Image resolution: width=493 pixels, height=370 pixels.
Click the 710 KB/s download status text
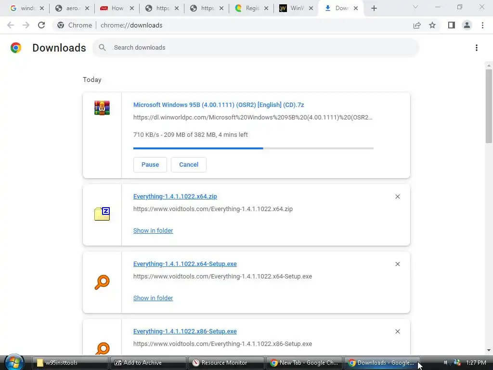coord(191,135)
